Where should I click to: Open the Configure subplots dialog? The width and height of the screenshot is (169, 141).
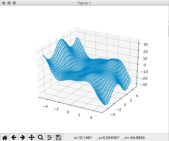click(50, 137)
